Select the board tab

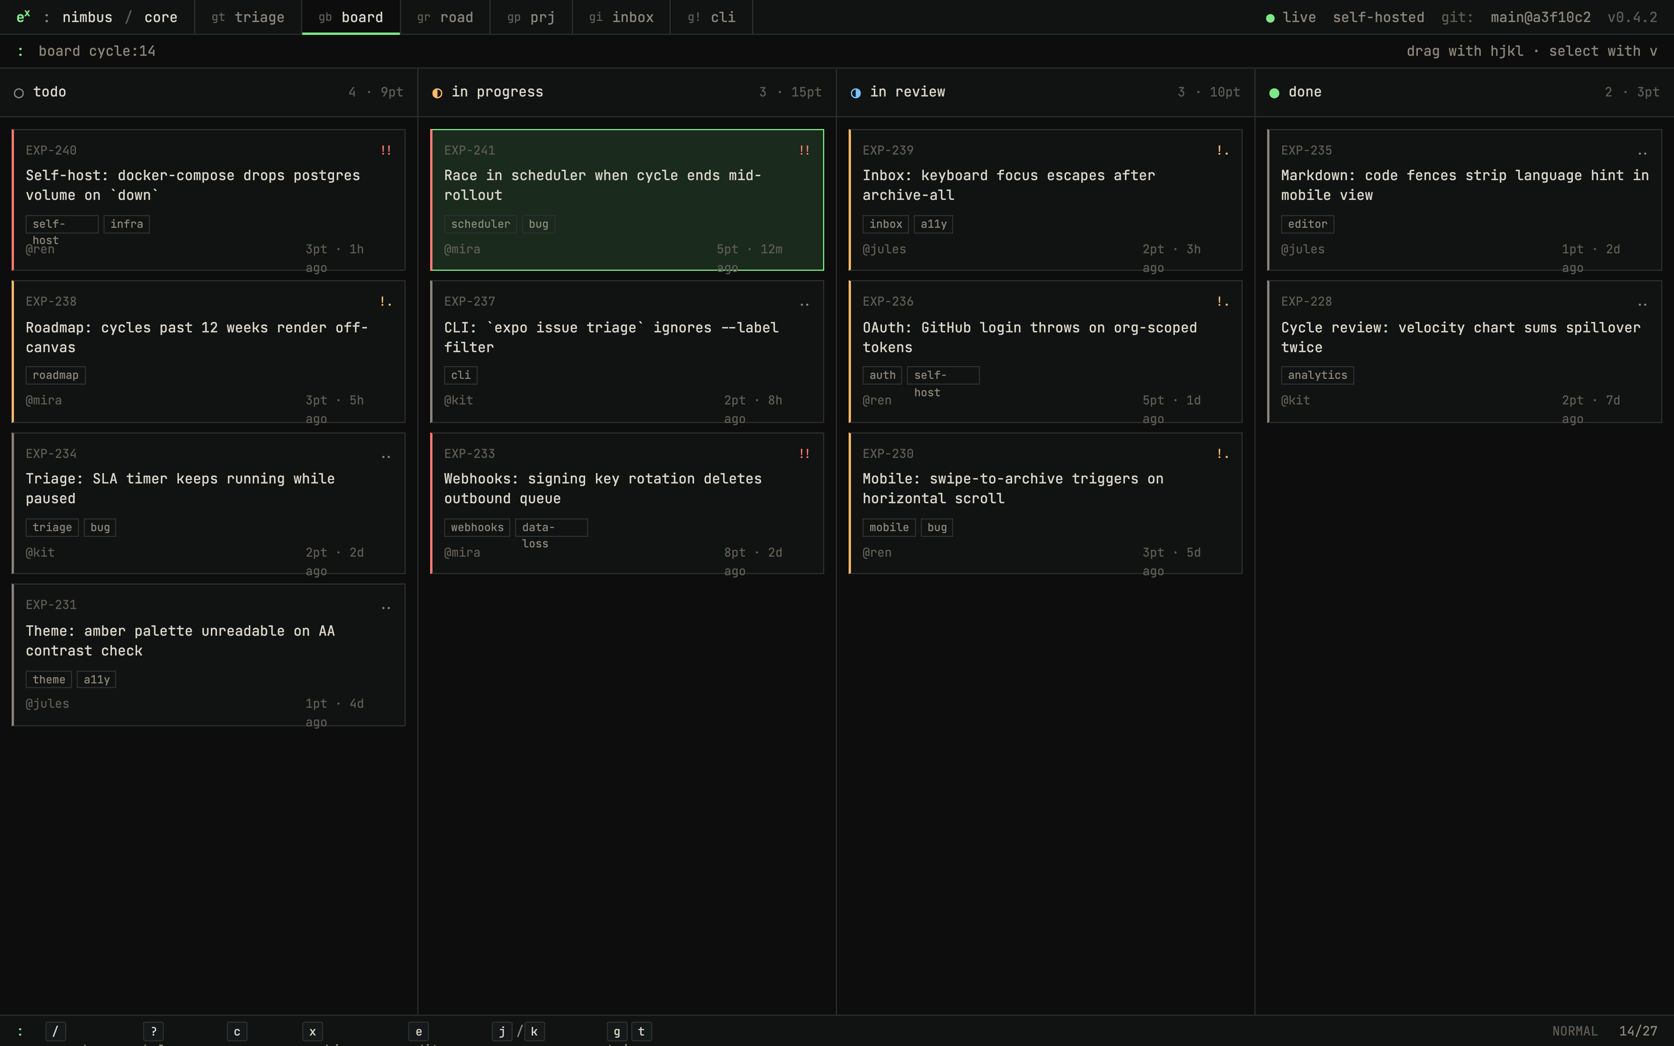(x=351, y=17)
